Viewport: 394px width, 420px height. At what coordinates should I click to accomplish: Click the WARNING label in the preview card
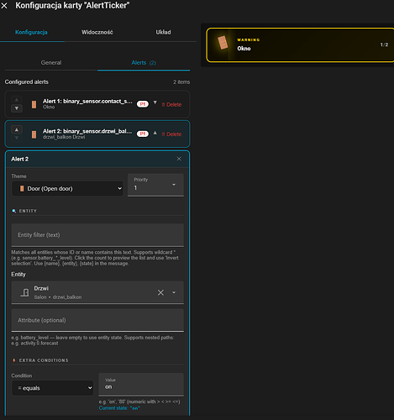(249, 39)
